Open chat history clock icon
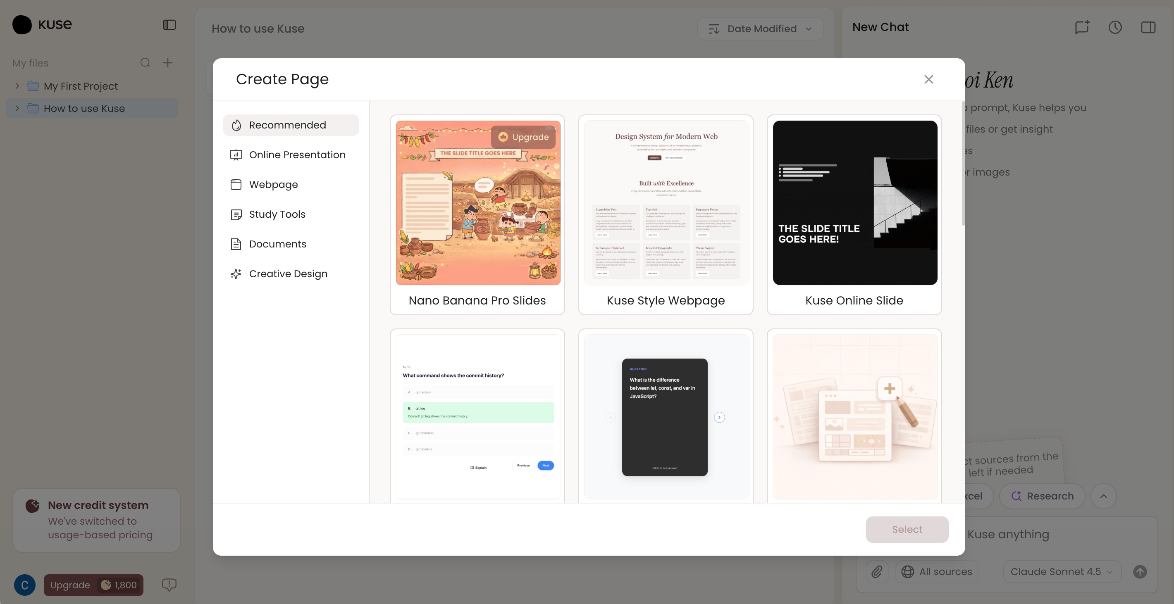 (x=1115, y=27)
